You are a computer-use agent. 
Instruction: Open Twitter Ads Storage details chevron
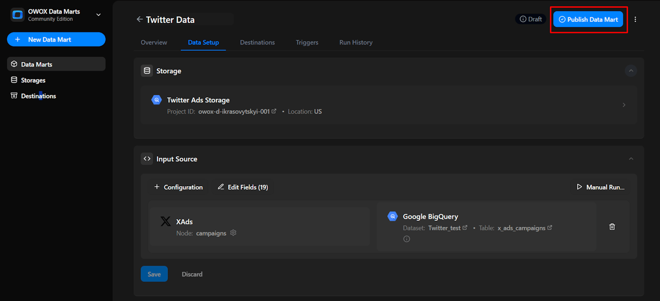point(624,105)
